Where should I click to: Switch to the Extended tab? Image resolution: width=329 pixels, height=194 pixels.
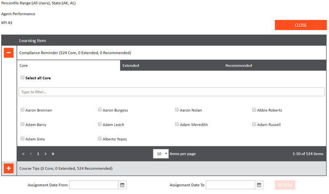click(171, 65)
